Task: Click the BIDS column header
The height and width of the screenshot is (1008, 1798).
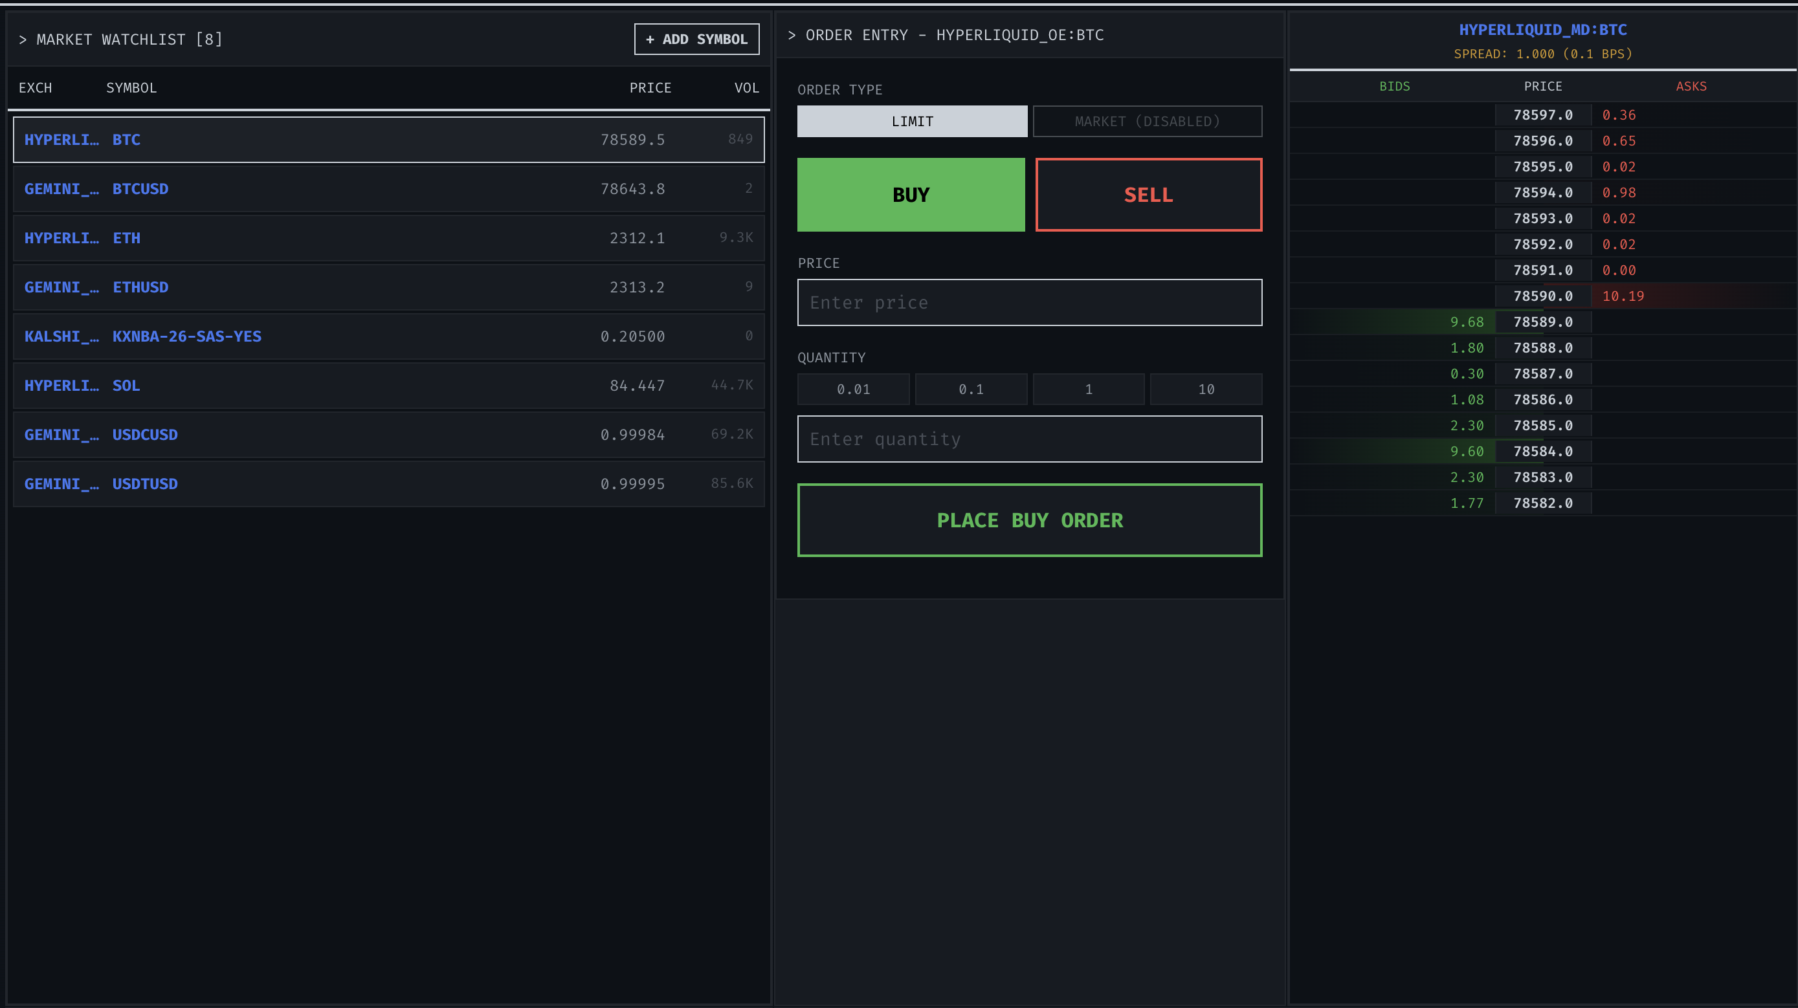Action: pos(1395,87)
